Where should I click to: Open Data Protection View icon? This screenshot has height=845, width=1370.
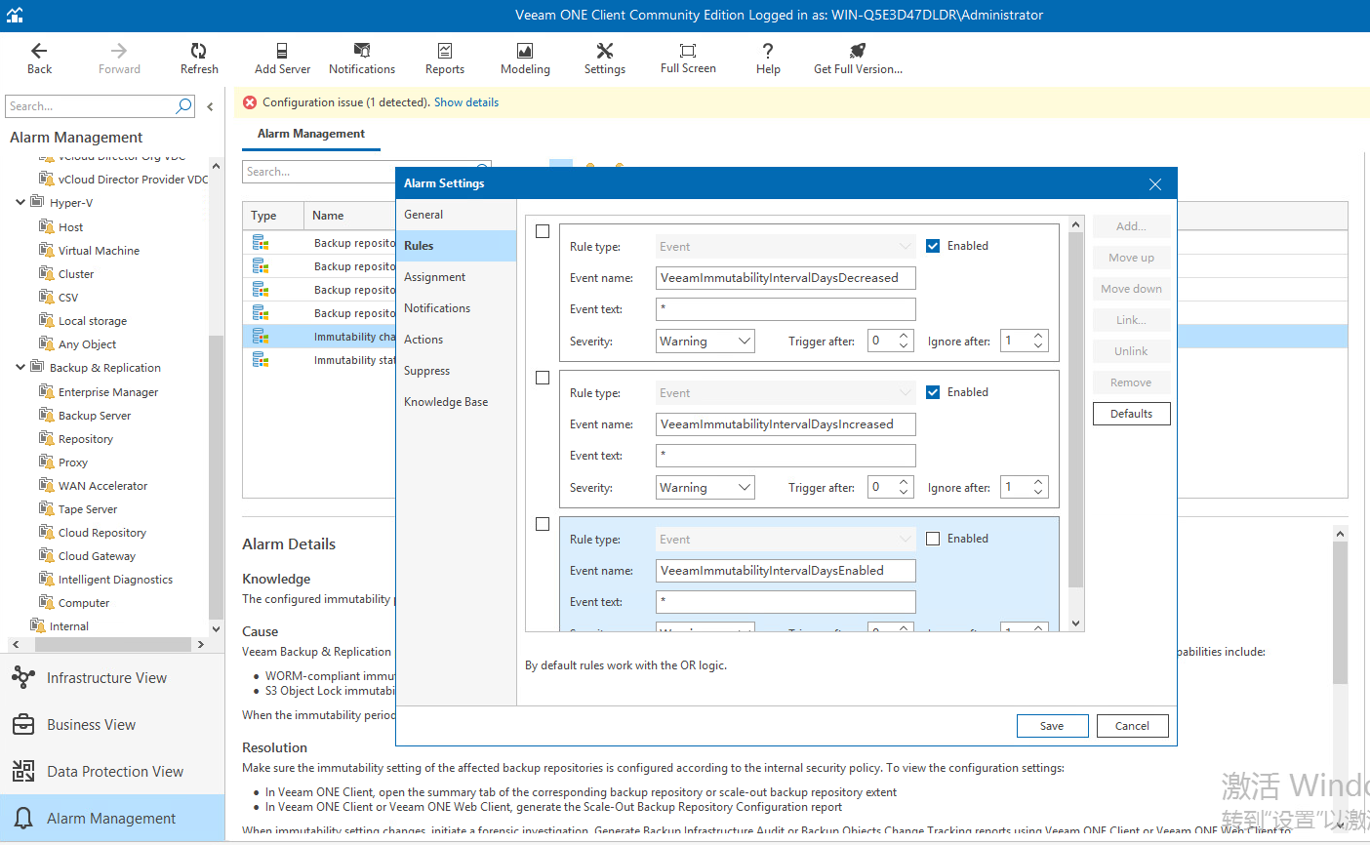pyautogui.click(x=23, y=771)
